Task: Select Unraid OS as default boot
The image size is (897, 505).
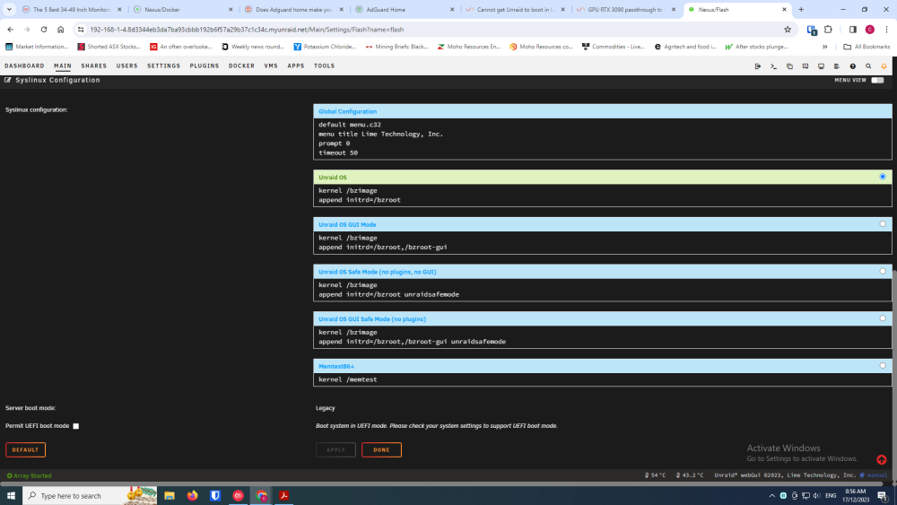Action: [x=883, y=177]
